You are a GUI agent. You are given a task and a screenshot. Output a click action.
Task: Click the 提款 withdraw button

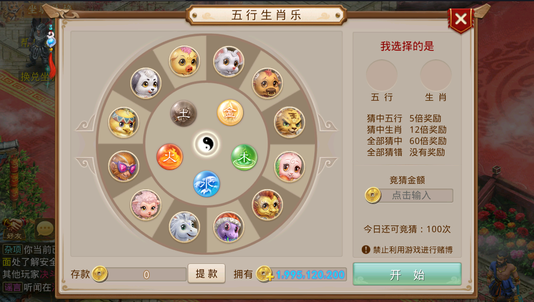coord(207,274)
